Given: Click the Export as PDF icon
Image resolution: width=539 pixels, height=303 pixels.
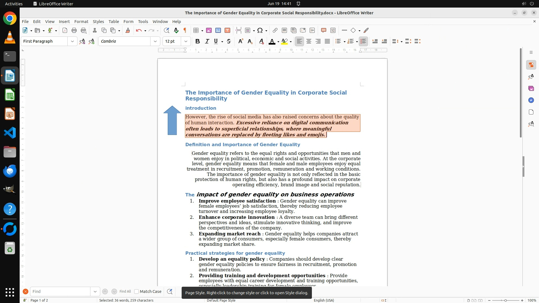Looking at the screenshot, I should point(65,30).
